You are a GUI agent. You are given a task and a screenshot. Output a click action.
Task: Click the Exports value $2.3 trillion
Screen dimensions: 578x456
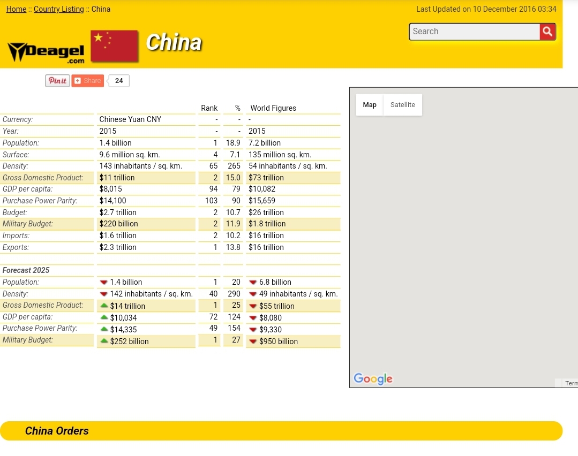tap(118, 247)
